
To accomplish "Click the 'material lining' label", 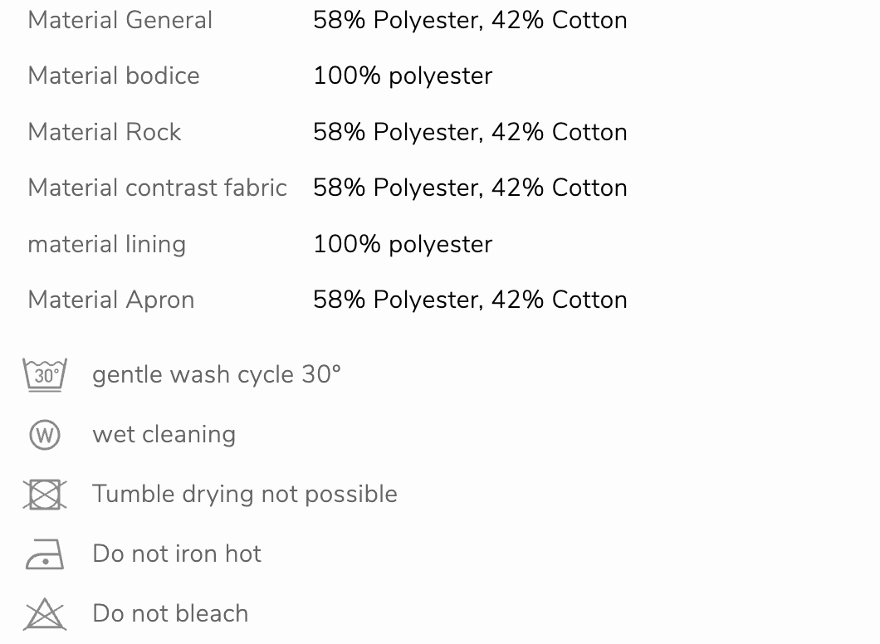I will click(107, 244).
